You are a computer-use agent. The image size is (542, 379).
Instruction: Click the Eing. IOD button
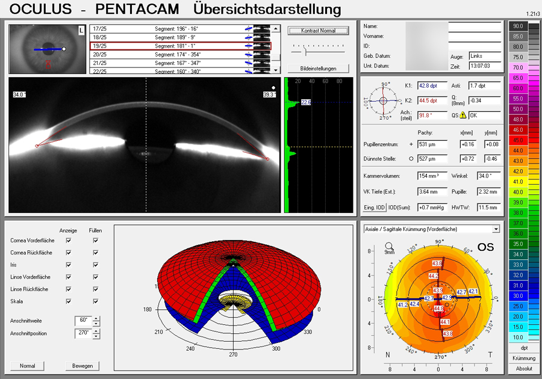point(374,208)
